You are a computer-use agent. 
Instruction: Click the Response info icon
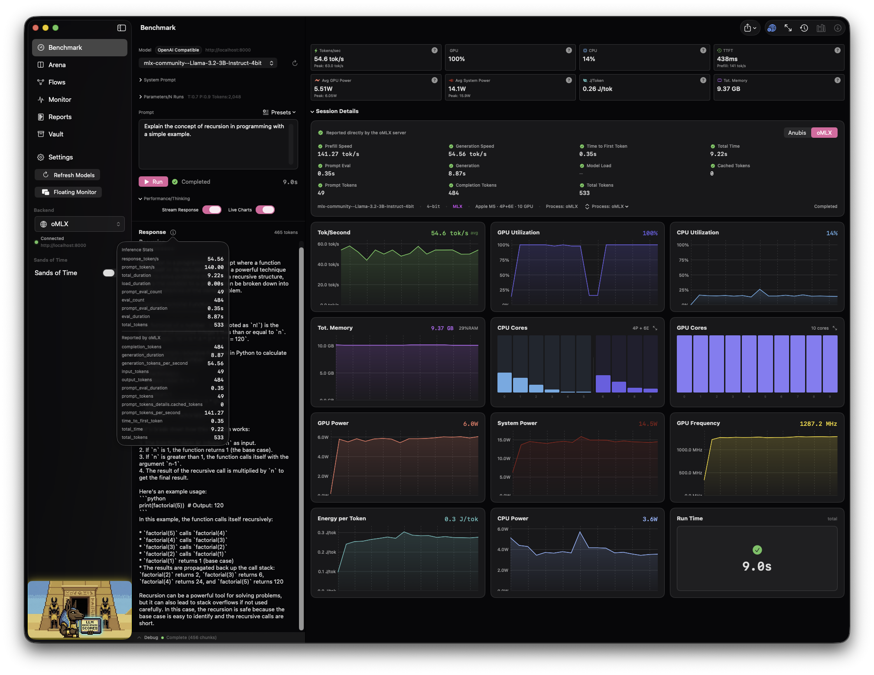(173, 233)
